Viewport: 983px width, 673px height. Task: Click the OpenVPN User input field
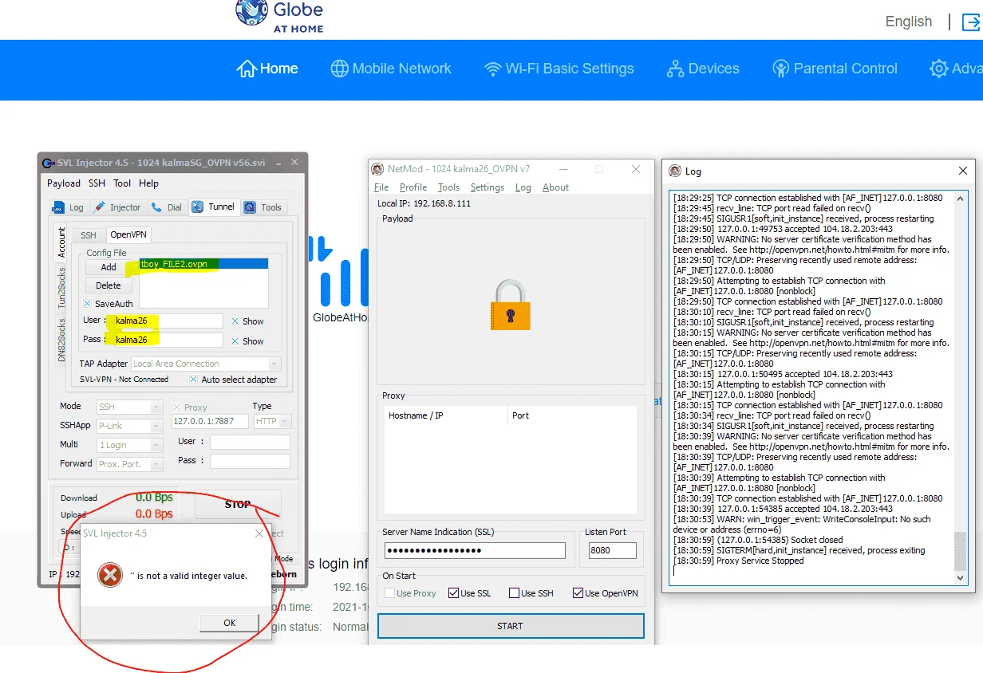coord(165,321)
